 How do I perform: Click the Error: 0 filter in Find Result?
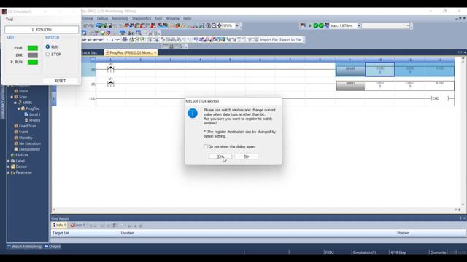[x=78, y=225]
